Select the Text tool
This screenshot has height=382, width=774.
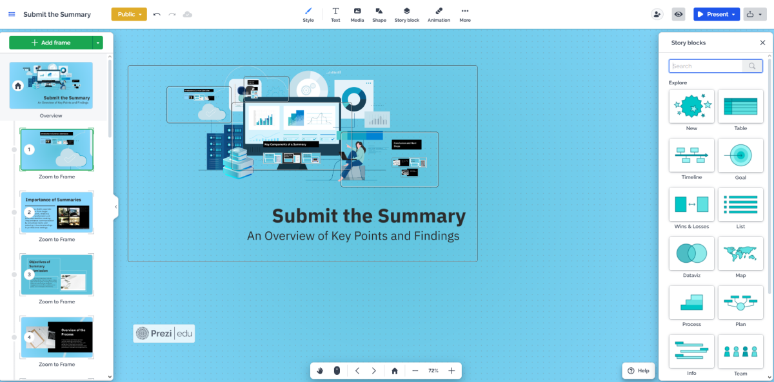335,14
